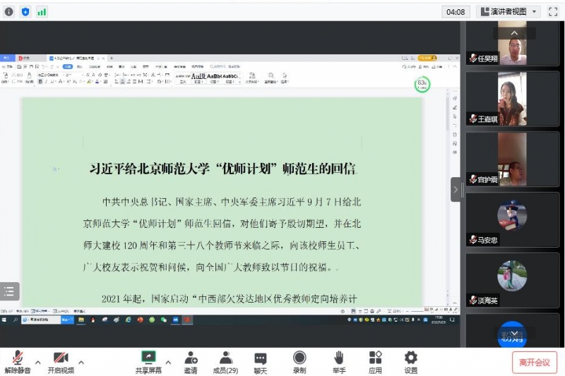The height and width of the screenshot is (376, 565).
Task: Toggle 解除静音 to unmute microphone
Action: 18,362
